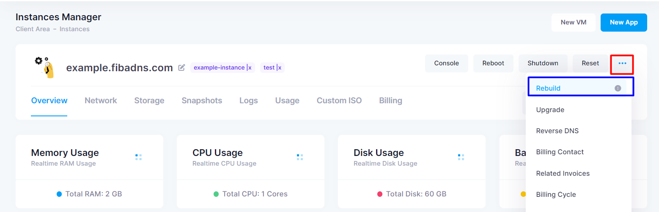View the Logs tab
The width and height of the screenshot is (659, 212).
(249, 100)
